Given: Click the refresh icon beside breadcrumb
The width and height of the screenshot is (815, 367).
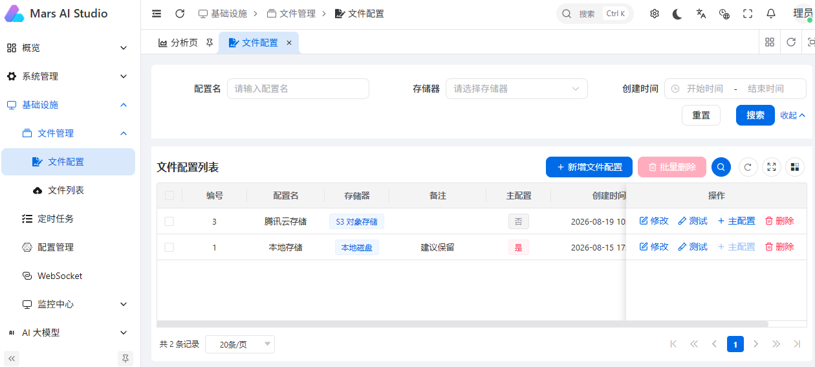Looking at the screenshot, I should point(180,14).
